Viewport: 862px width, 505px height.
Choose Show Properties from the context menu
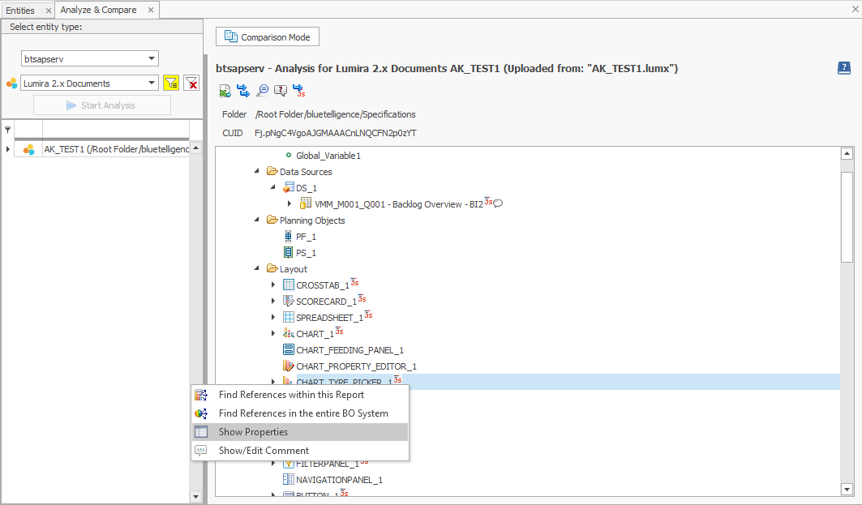pos(251,431)
